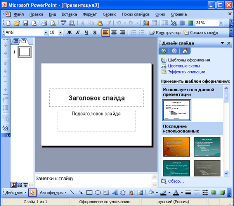
Task: Click the Format Painter brush icon
Action: 108,23
